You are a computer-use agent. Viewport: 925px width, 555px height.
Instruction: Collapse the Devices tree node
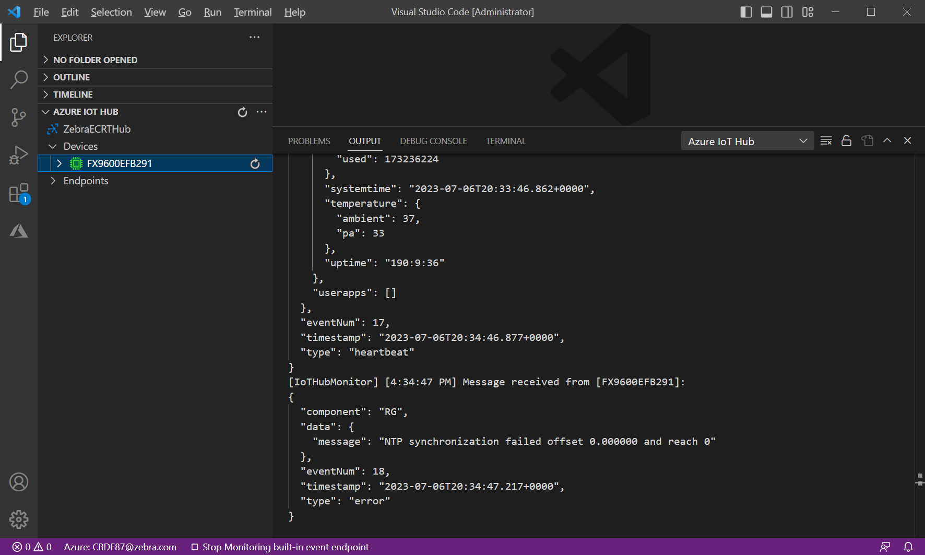[x=52, y=146]
